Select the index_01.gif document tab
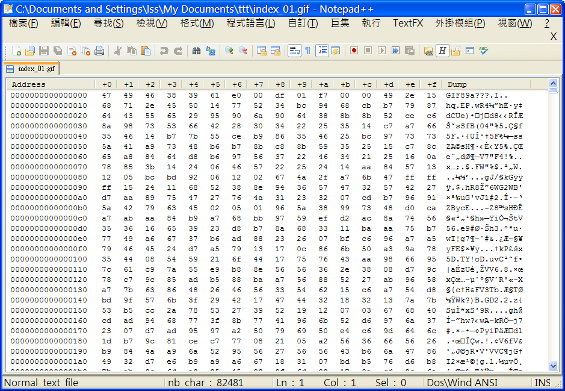The image size is (565, 391). click(31, 69)
